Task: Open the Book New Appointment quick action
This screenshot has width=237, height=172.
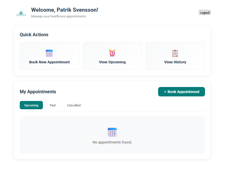Action: tap(49, 56)
